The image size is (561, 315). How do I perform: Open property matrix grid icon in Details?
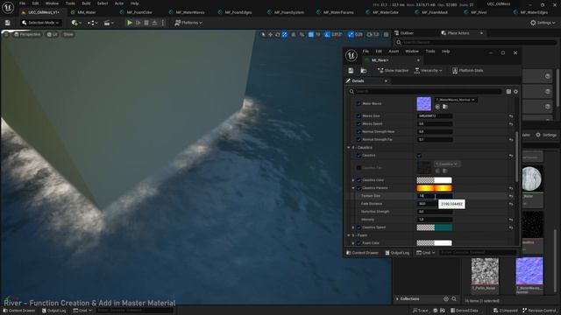pyautogui.click(x=508, y=91)
